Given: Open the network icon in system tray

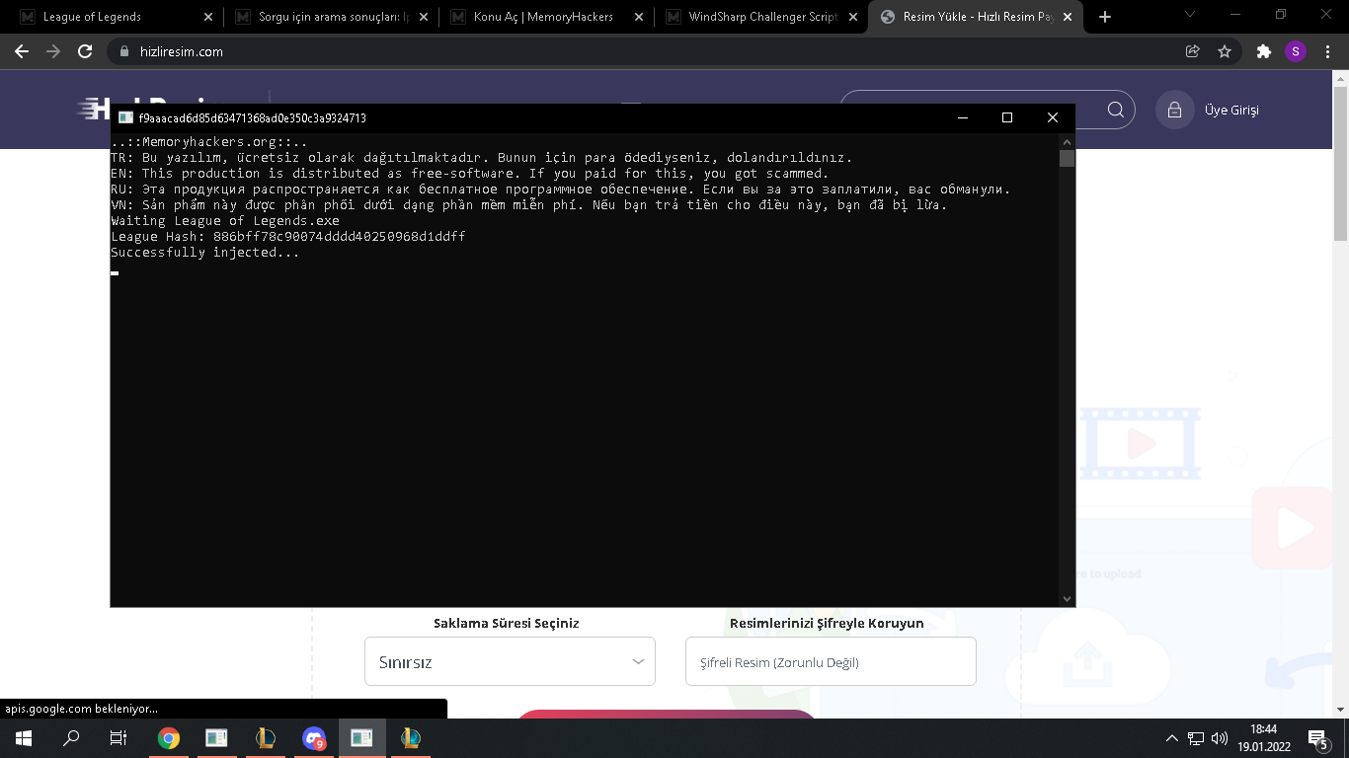Looking at the screenshot, I should [1196, 738].
